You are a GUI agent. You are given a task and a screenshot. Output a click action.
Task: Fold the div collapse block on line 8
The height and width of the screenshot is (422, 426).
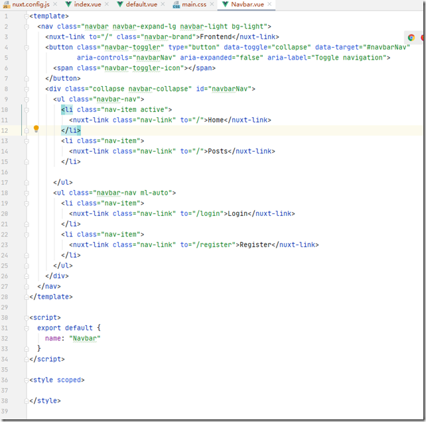tap(27, 89)
